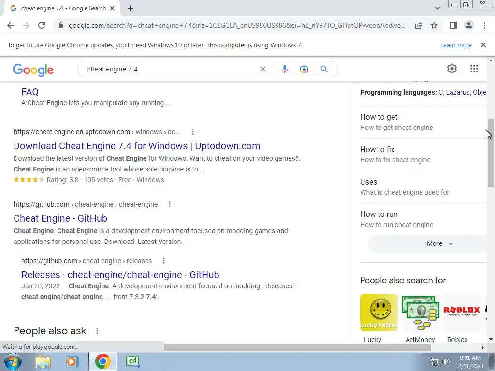Click the scrollbar down arrow
495x371 pixels.
[491, 339]
